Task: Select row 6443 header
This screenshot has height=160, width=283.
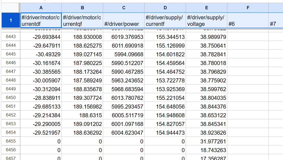Action: (x=11, y=37)
